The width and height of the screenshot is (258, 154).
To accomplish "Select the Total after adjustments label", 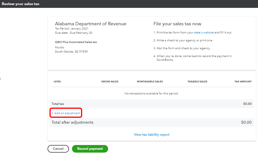I will point(73,122).
